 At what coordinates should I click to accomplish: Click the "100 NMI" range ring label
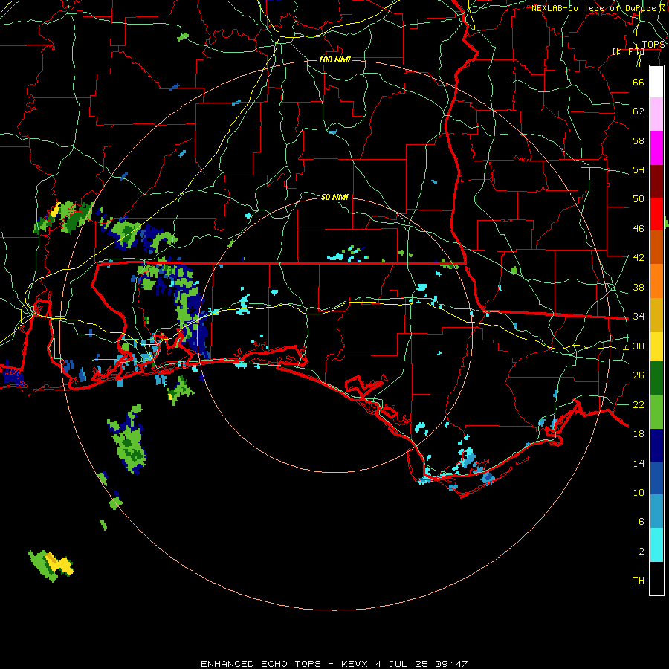pos(334,59)
